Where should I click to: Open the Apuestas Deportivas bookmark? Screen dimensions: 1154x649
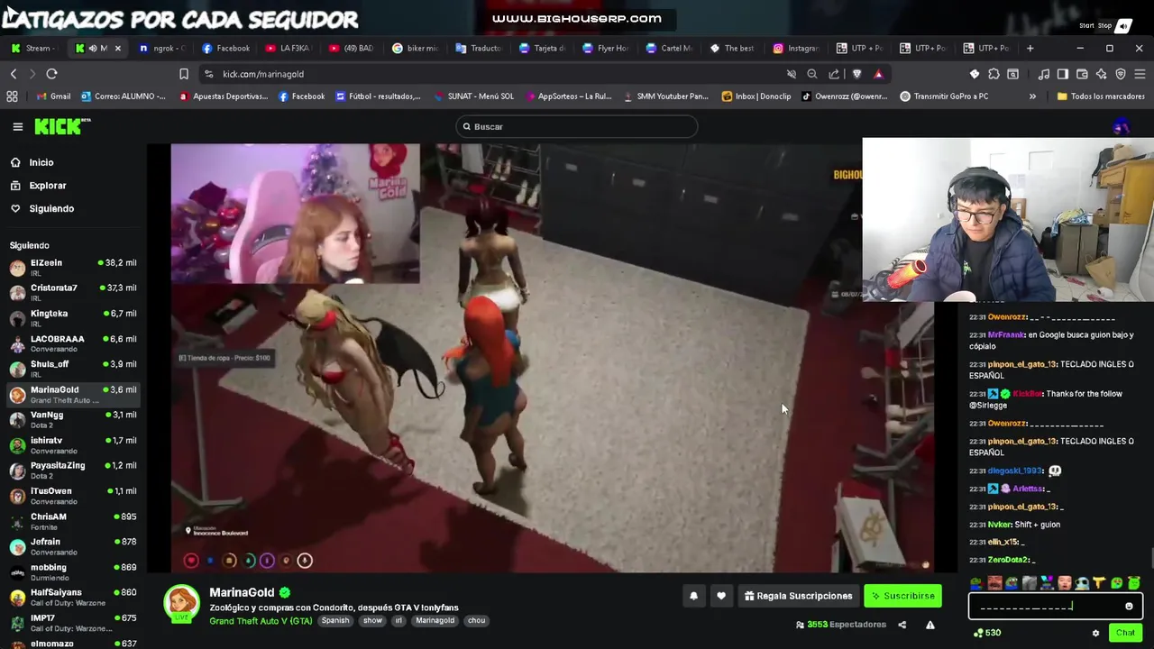tap(223, 96)
